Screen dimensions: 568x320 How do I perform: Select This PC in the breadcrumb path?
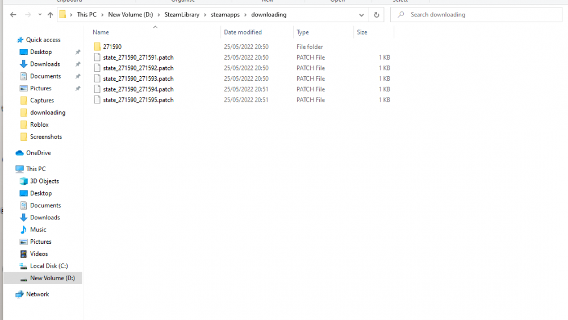pyautogui.click(x=86, y=15)
